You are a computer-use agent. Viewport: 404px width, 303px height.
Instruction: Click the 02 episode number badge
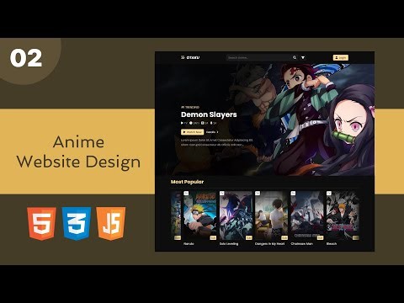point(26,58)
